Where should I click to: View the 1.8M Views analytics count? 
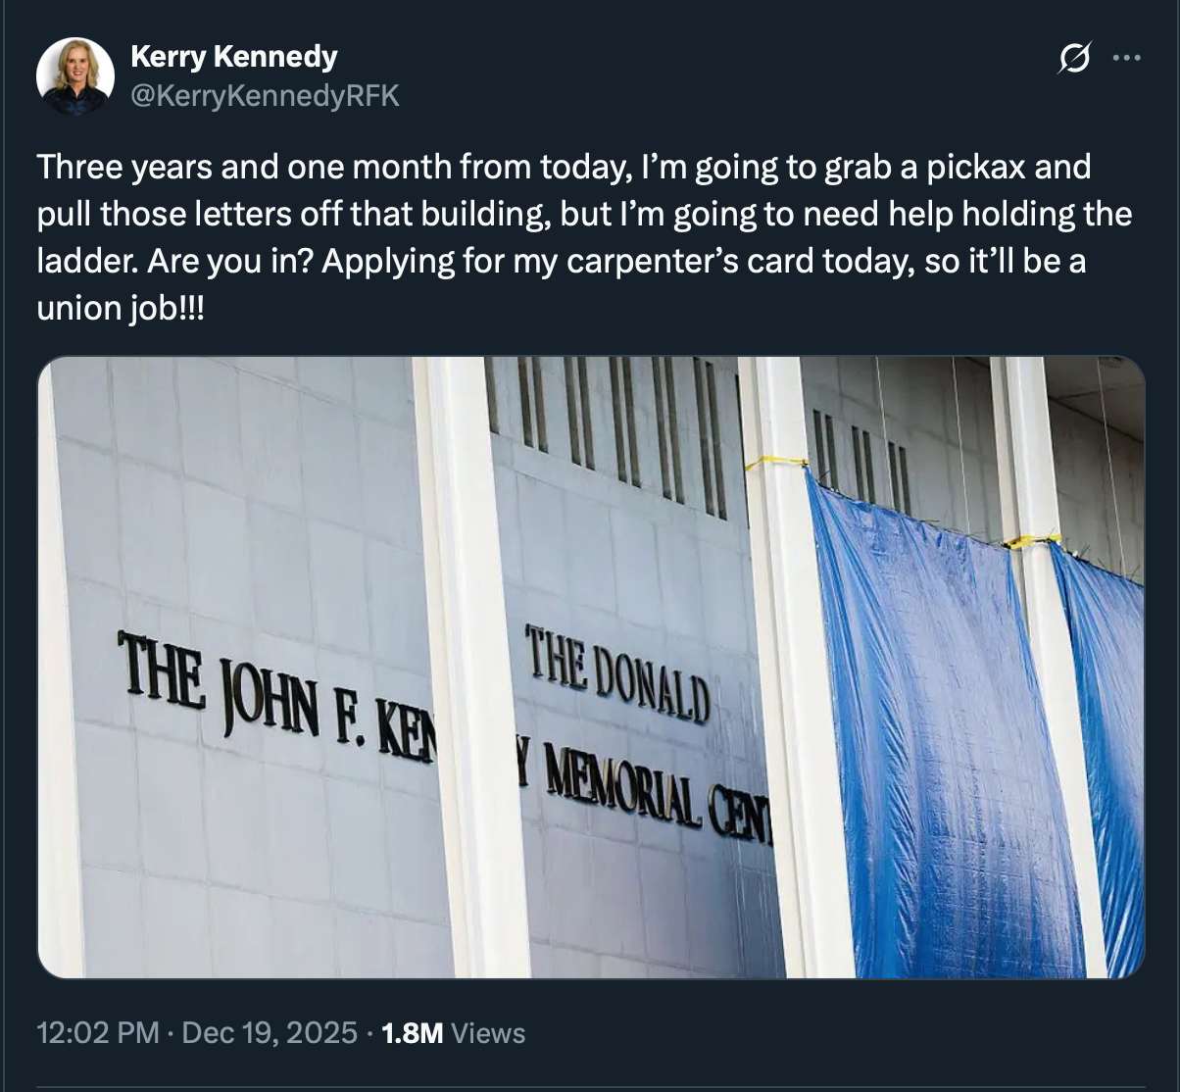(x=412, y=1032)
